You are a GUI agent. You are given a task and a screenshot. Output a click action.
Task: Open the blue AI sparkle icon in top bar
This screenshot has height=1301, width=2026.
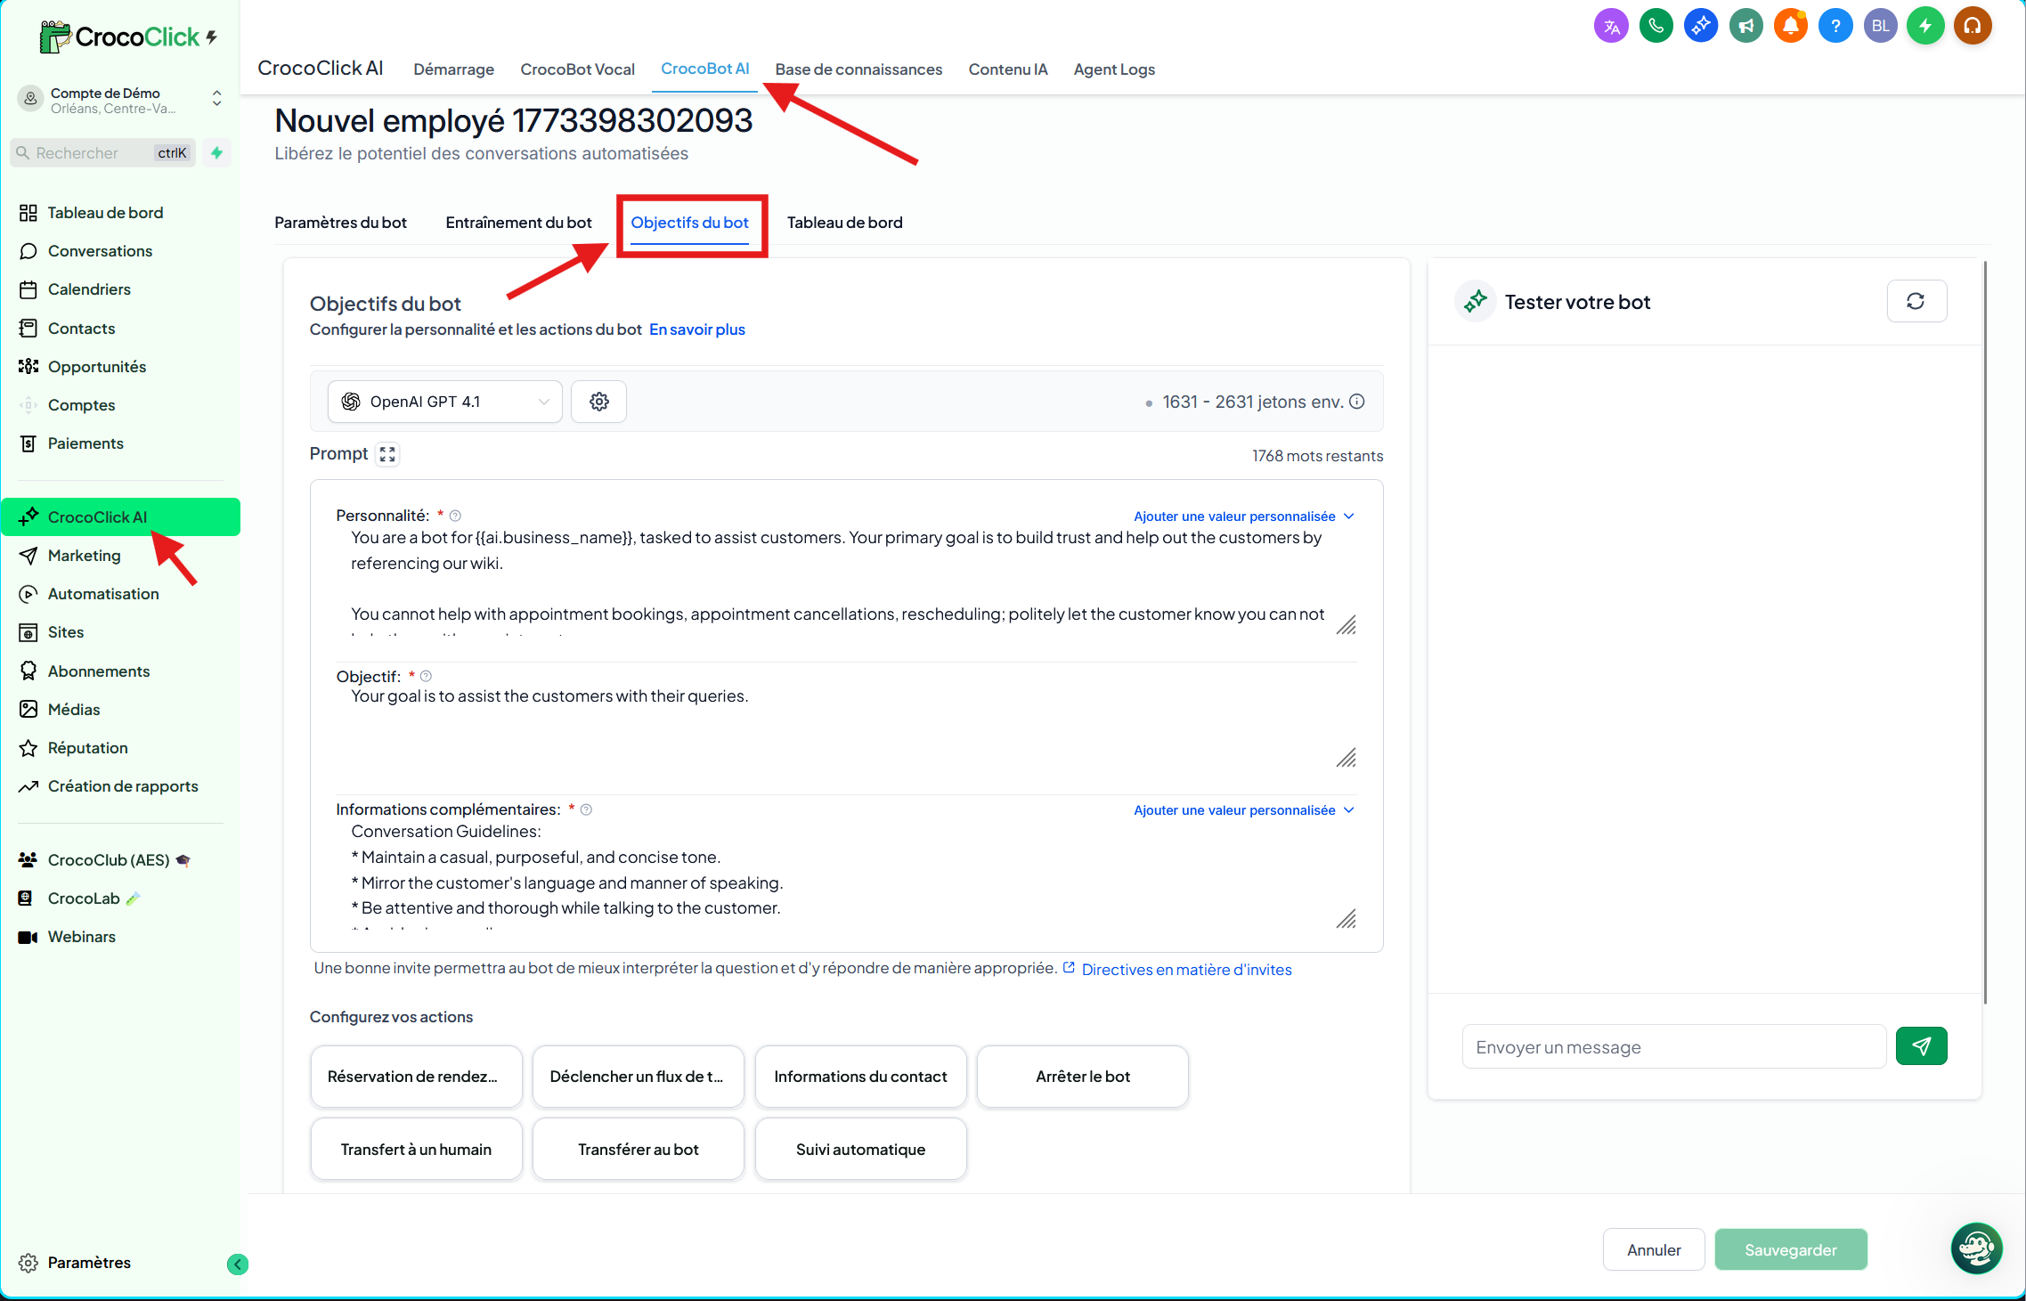[1701, 26]
